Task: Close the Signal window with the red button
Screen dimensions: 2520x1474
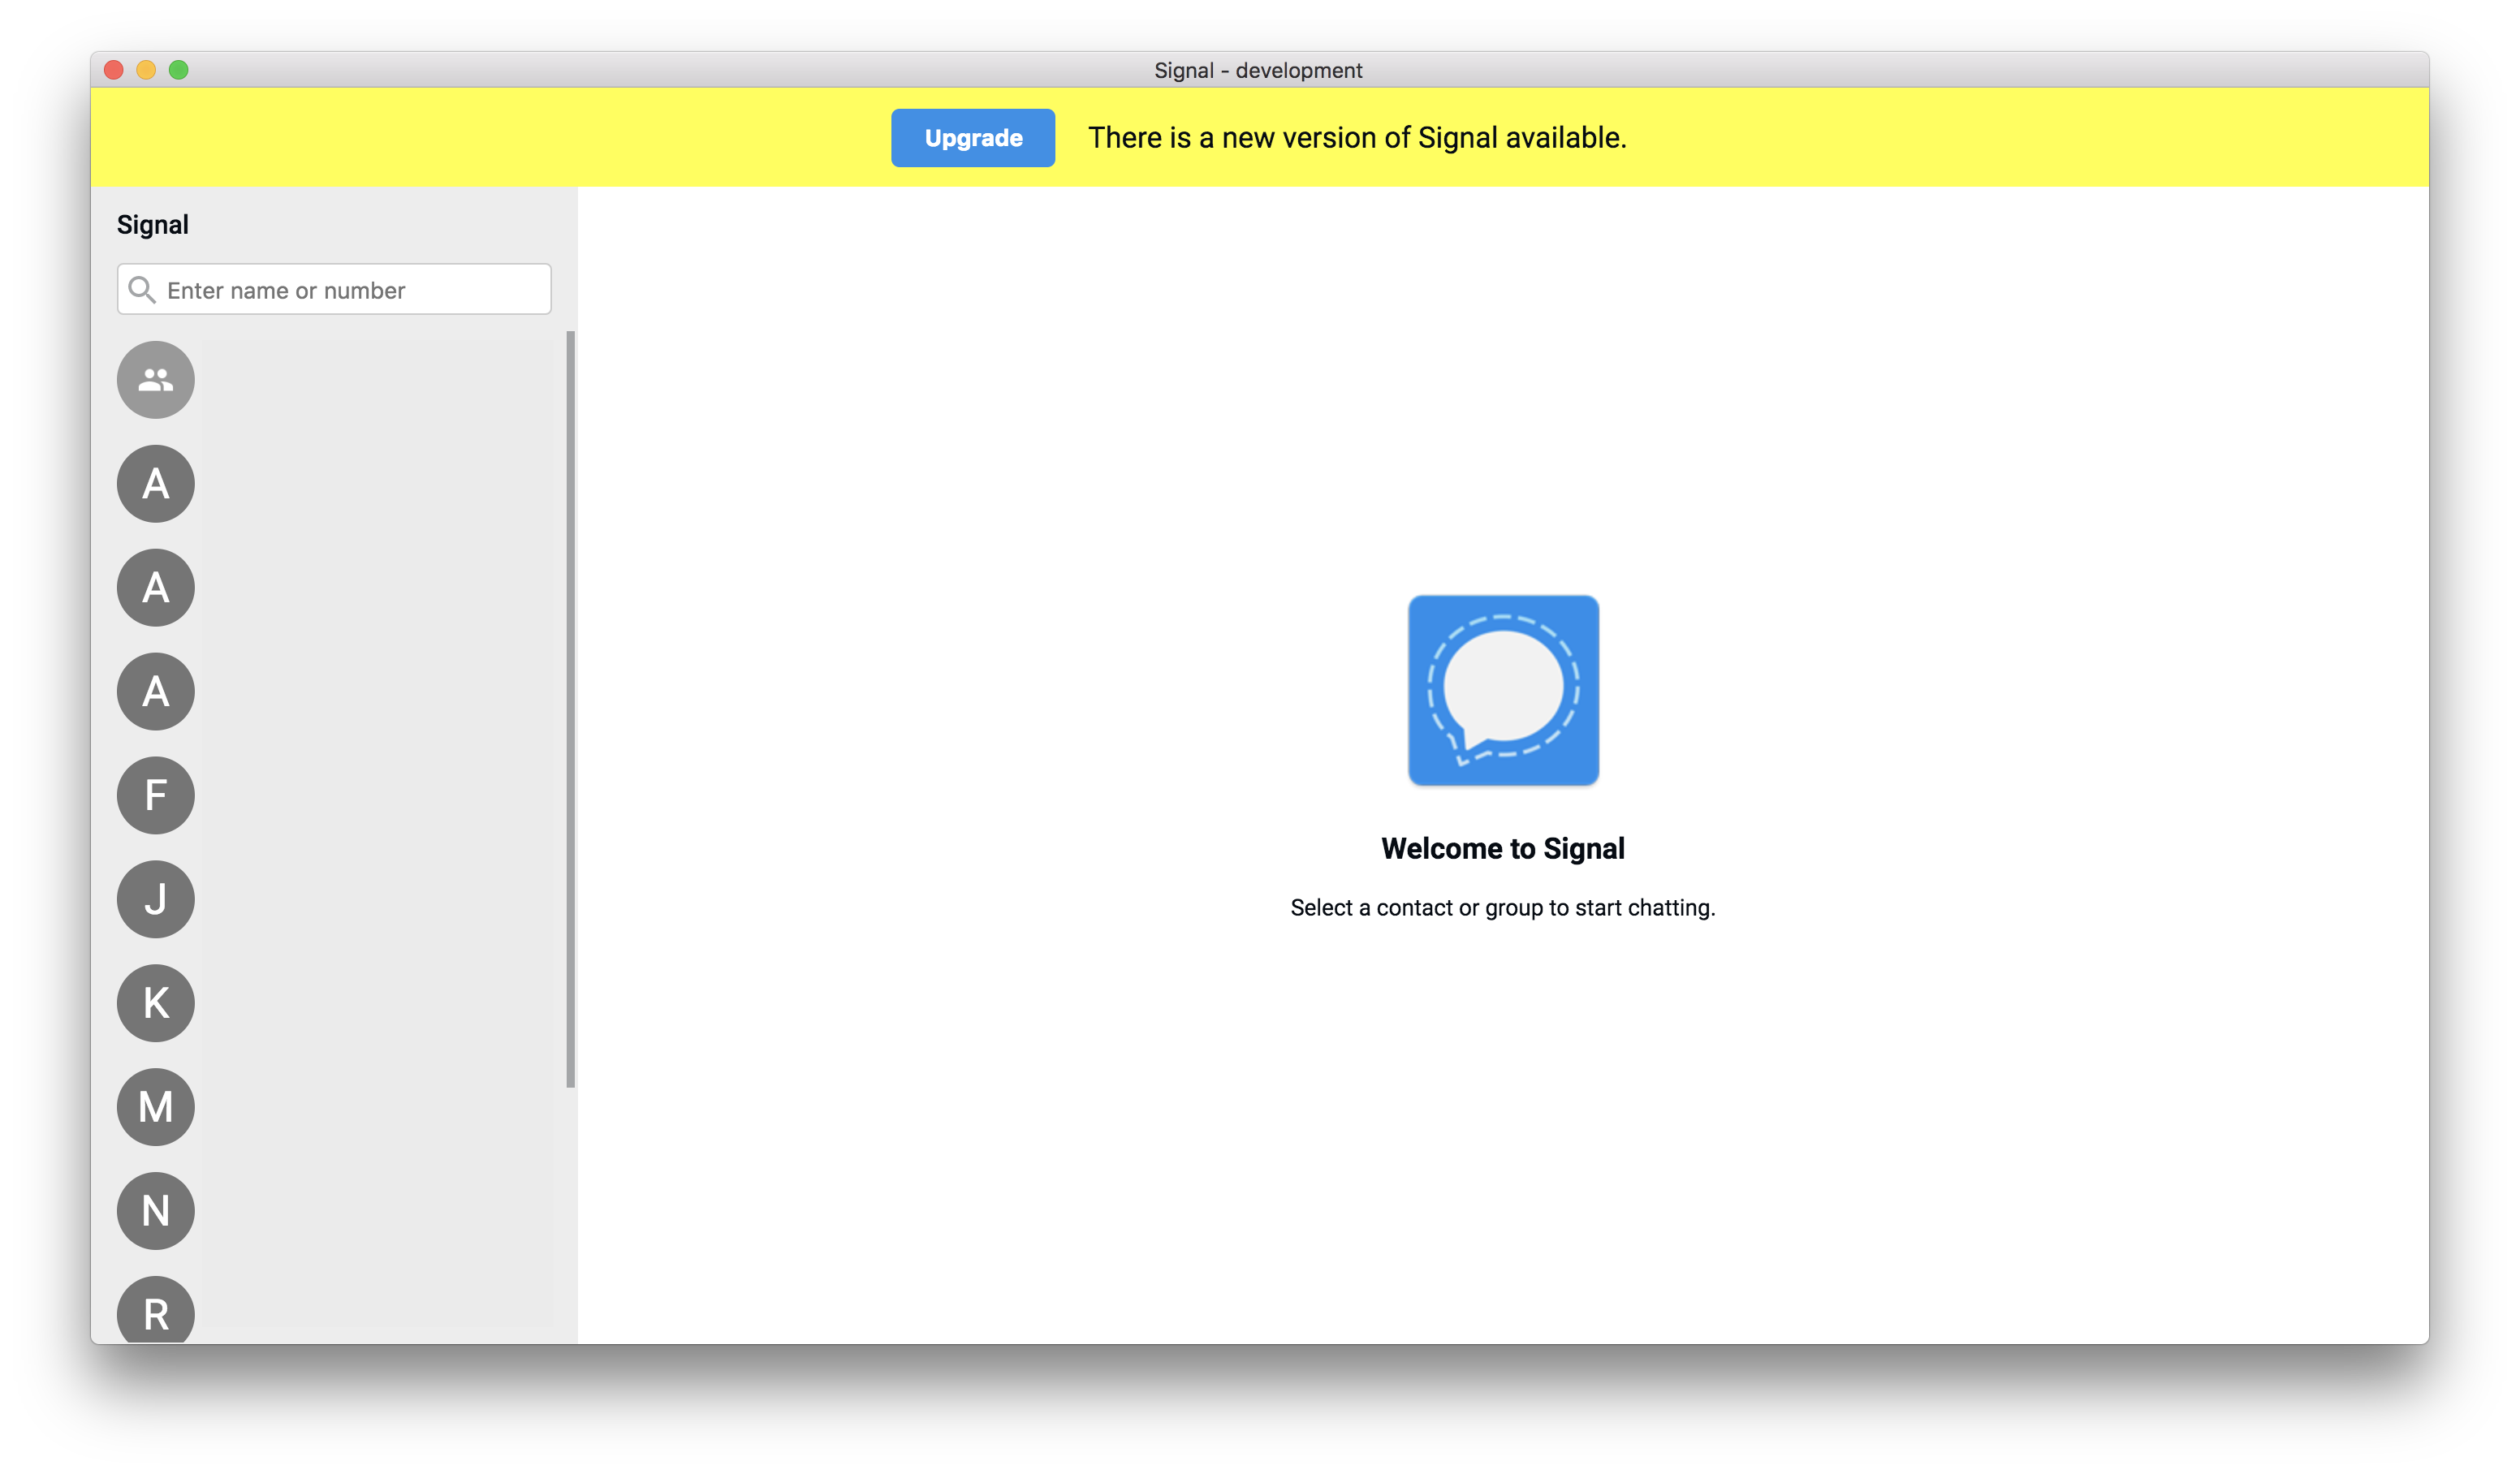Action: tap(114, 70)
